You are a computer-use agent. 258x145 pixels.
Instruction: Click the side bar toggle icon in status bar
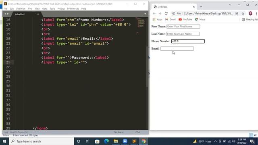coord(6,132)
